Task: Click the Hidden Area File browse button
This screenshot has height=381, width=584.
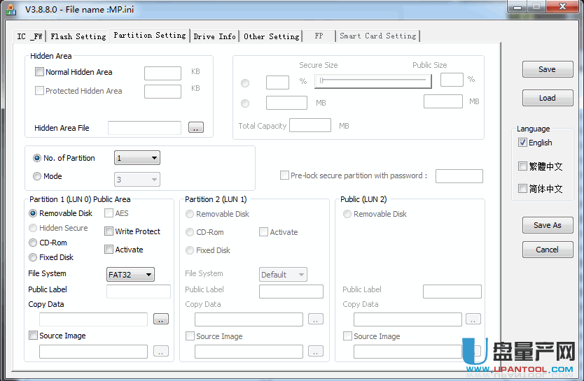Action: pos(196,128)
